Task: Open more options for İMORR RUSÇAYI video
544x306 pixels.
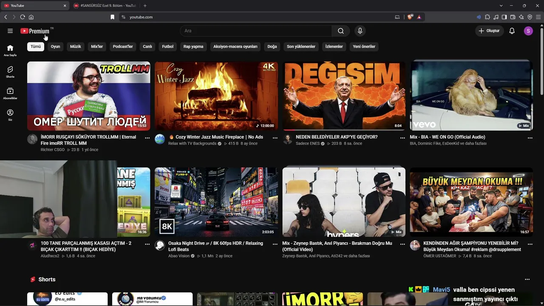Action: [x=147, y=138]
